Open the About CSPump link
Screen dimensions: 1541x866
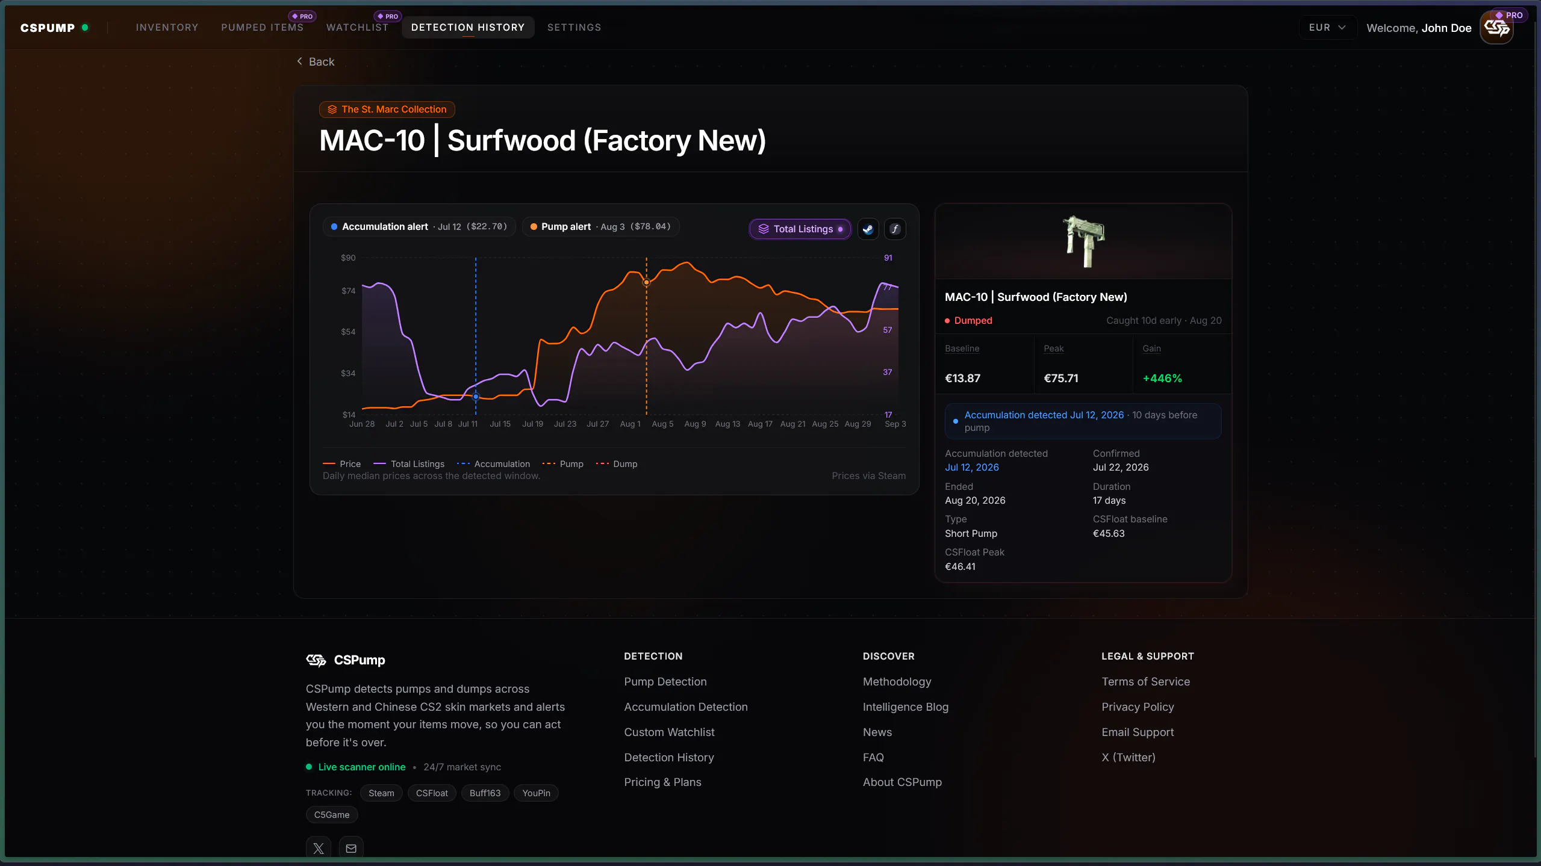pyautogui.click(x=902, y=782)
